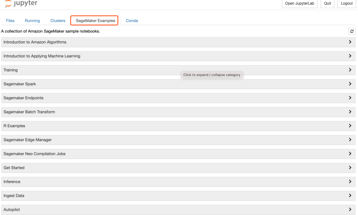This screenshot has width=358, height=215.
Task: Open the Conda tab
Action: [x=132, y=21]
